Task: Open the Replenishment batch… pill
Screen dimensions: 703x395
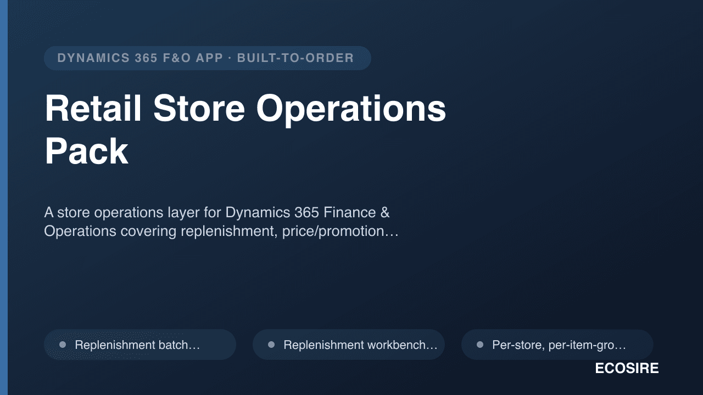Action: pos(140,345)
